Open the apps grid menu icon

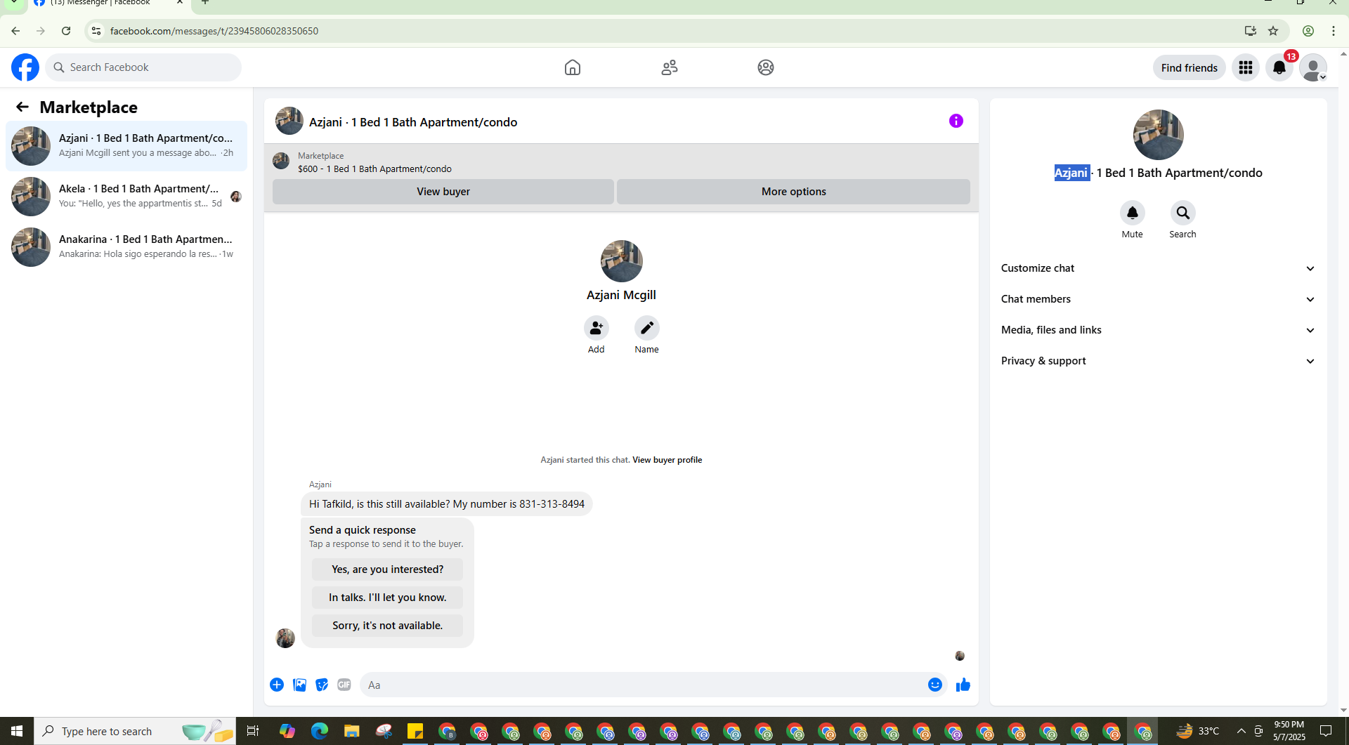point(1246,67)
